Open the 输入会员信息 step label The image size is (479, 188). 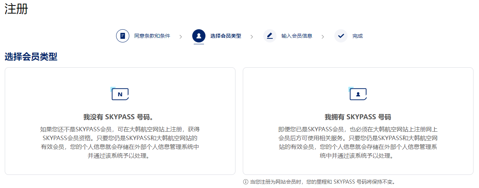(297, 36)
